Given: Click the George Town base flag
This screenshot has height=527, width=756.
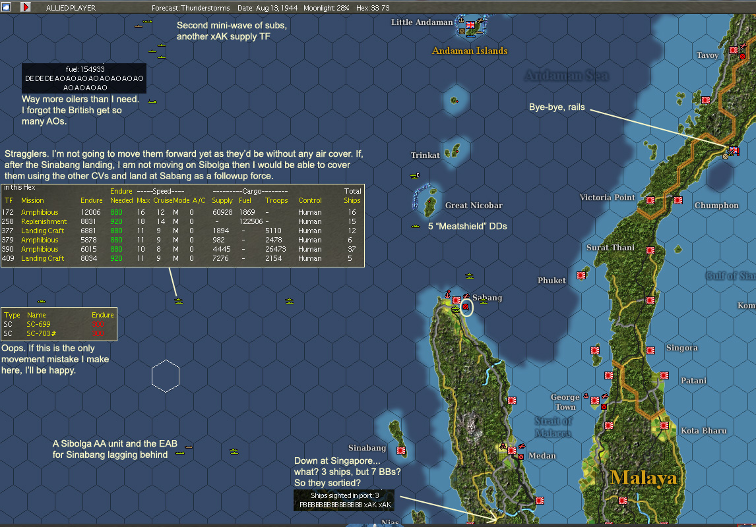Looking at the screenshot, I should point(595,401).
